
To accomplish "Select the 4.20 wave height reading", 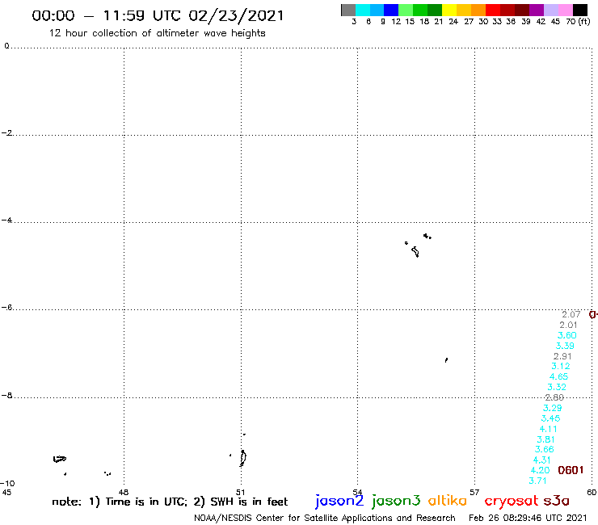I will point(540,470).
